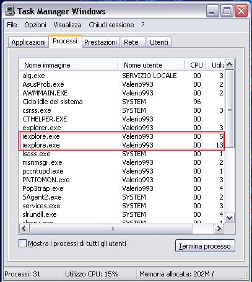Minimize the Task Manager window

212,11
